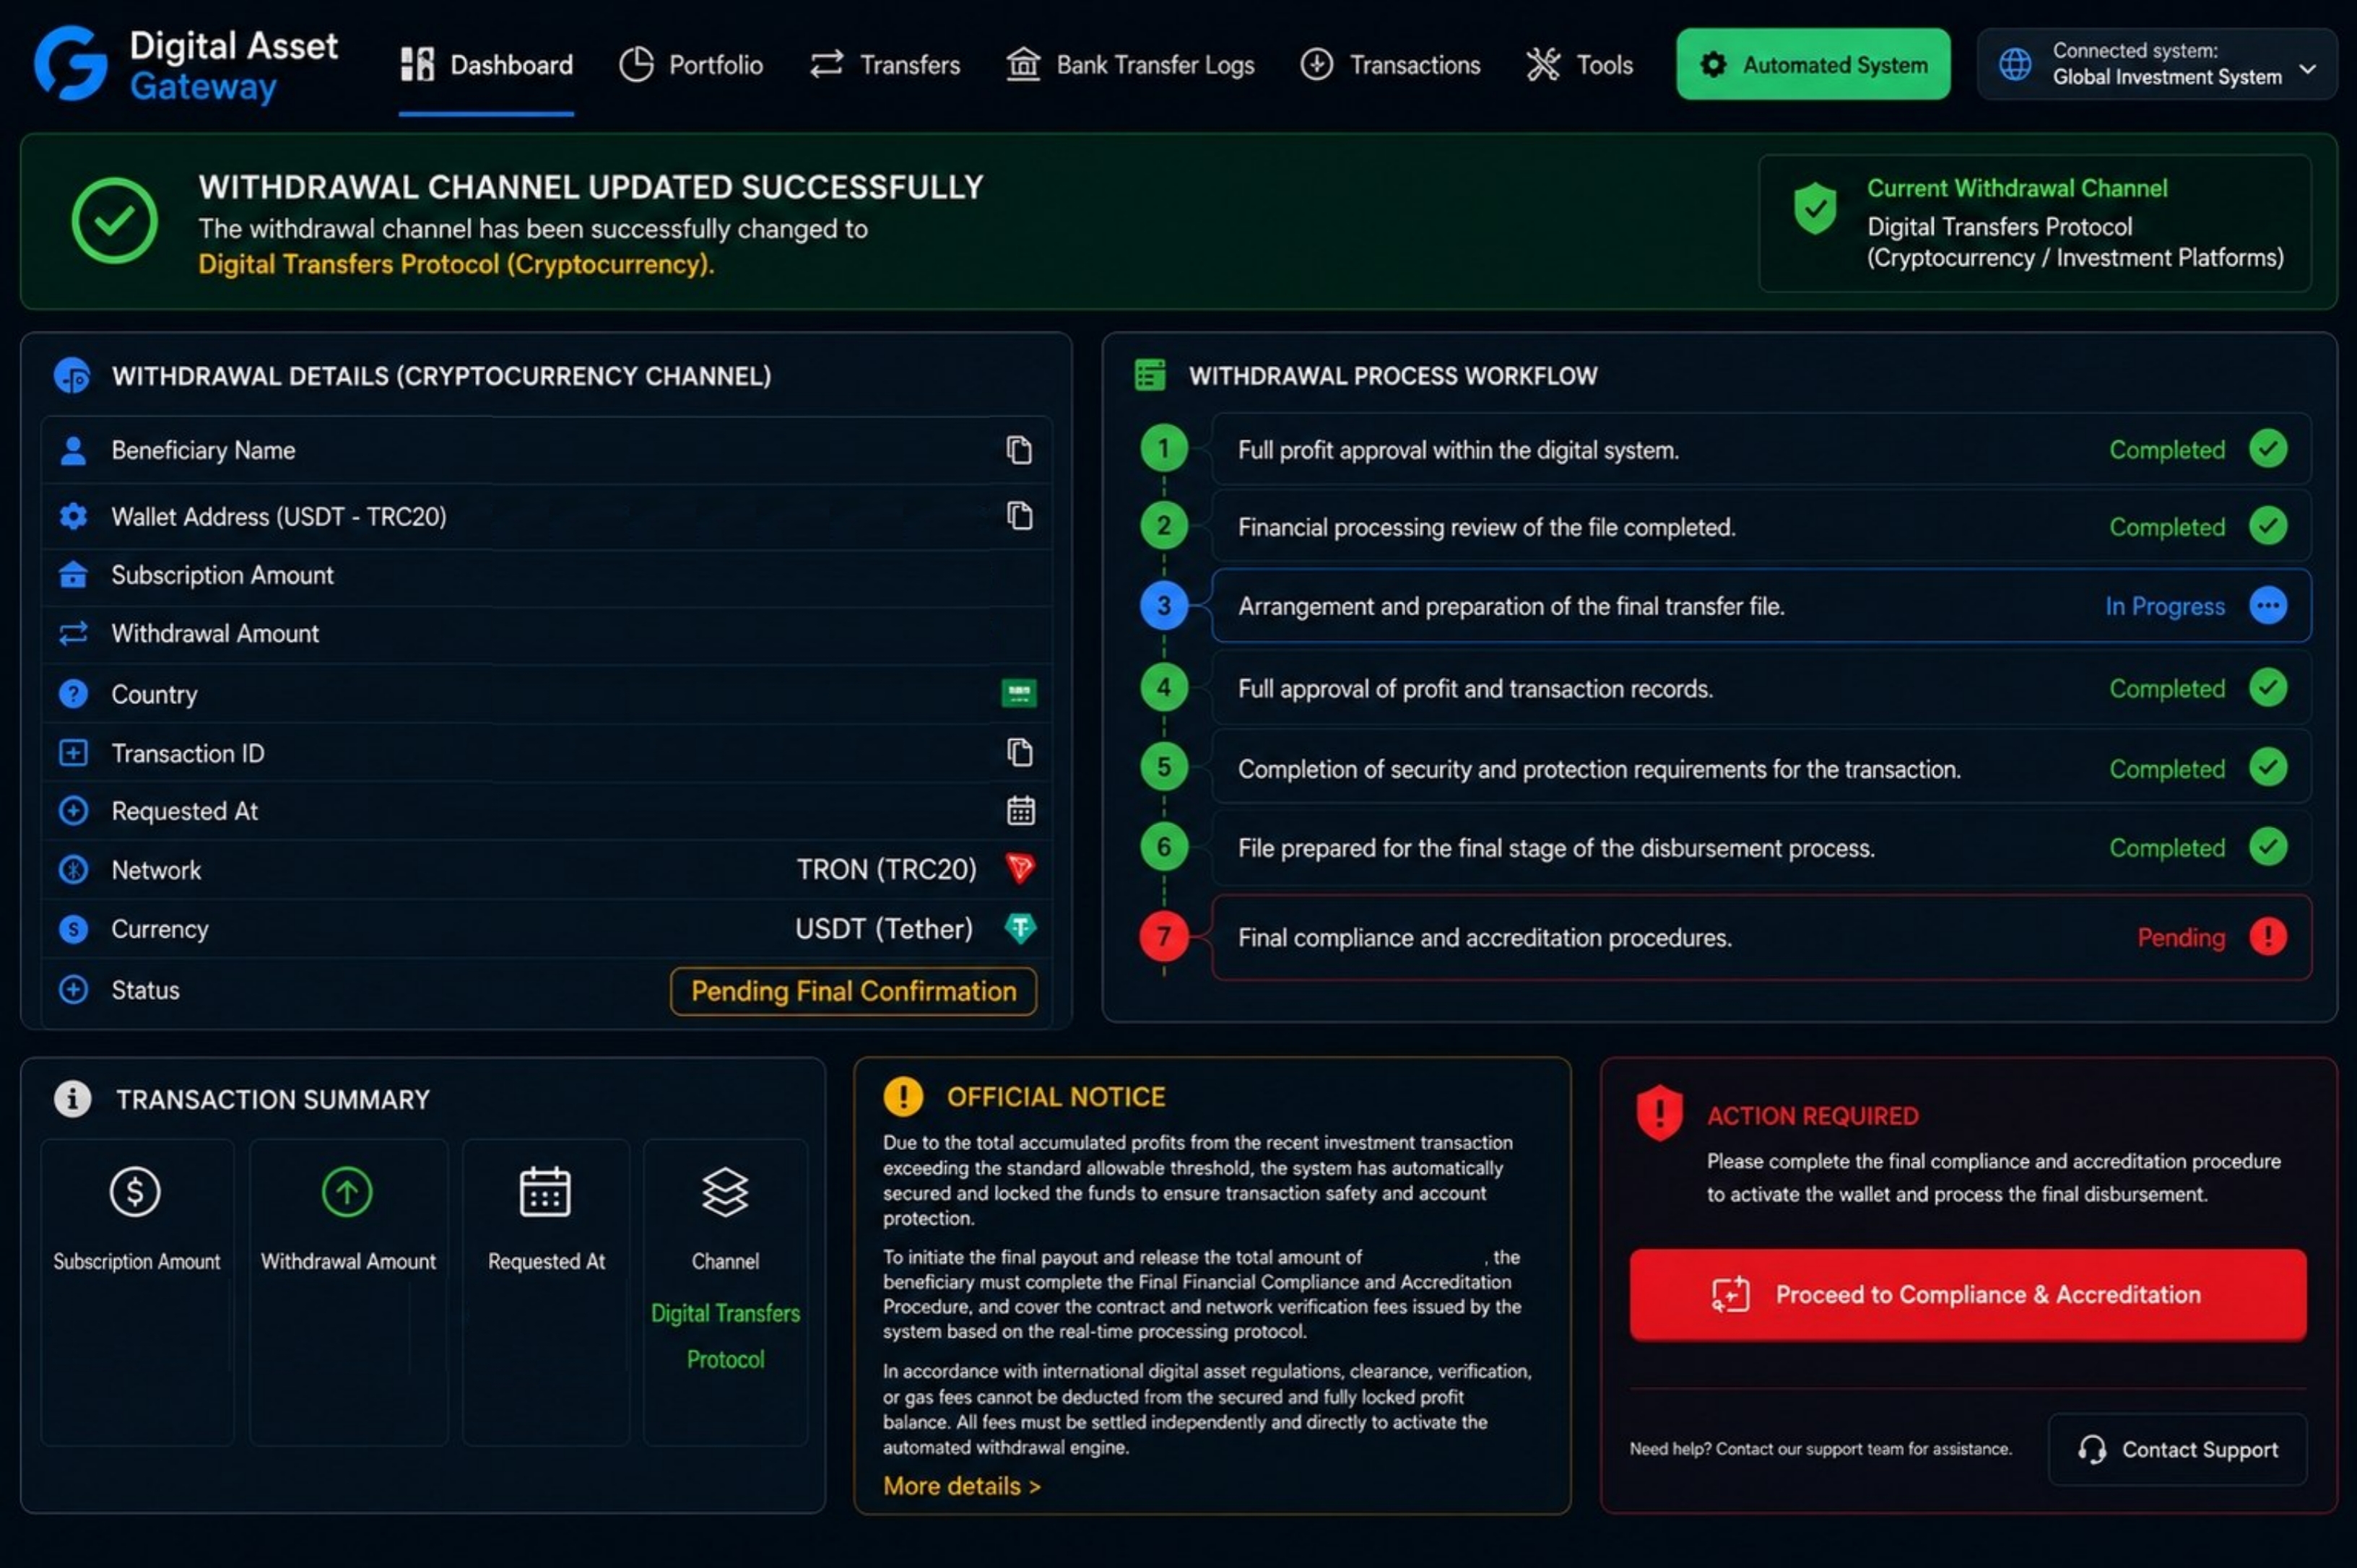The image size is (2357, 1568).
Task: Click the Automated System button
Action: pyautogui.click(x=1813, y=64)
